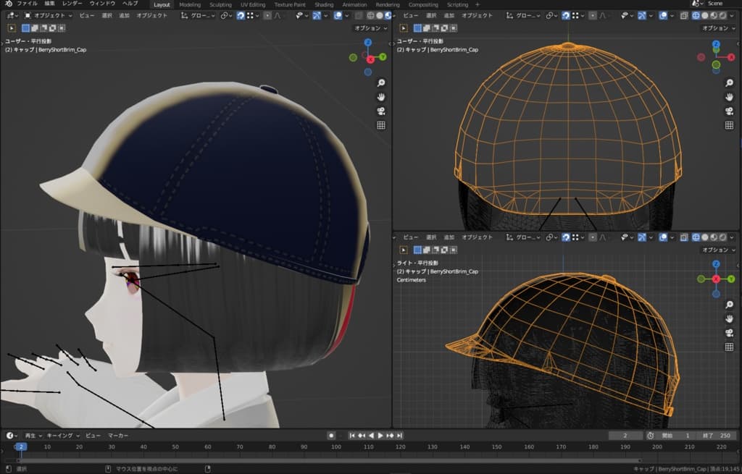Open the ファイル menu
This screenshot has height=474, width=742.
coord(27,4)
